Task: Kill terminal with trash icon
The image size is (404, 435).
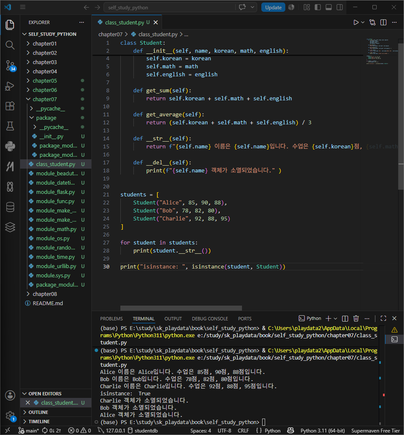Action: tap(356, 318)
